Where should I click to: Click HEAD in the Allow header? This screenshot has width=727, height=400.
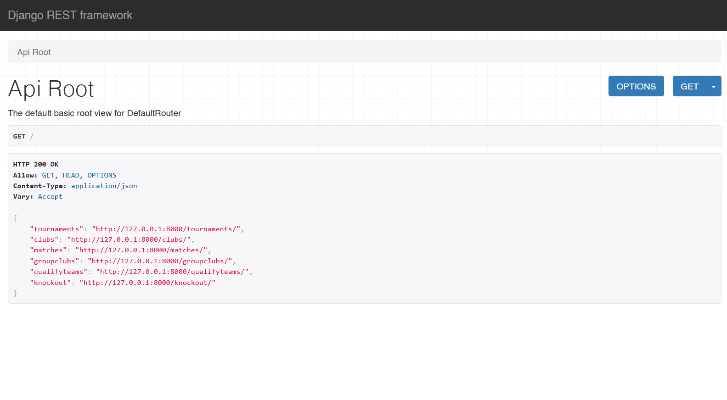pos(71,175)
